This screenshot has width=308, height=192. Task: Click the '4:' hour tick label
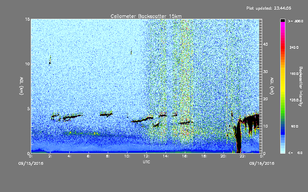pos(69,156)
